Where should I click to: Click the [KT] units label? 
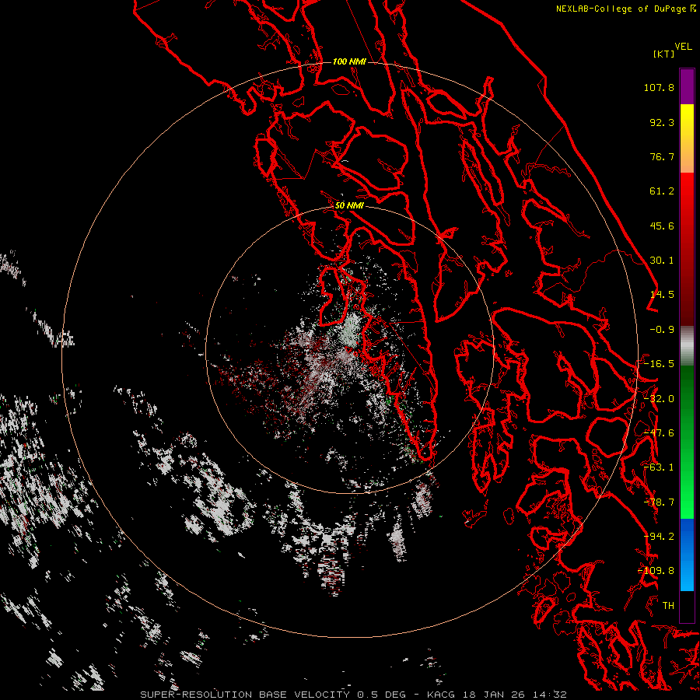tap(664, 54)
